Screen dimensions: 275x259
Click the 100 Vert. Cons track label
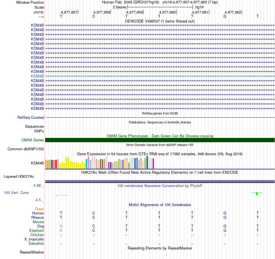click(16, 193)
